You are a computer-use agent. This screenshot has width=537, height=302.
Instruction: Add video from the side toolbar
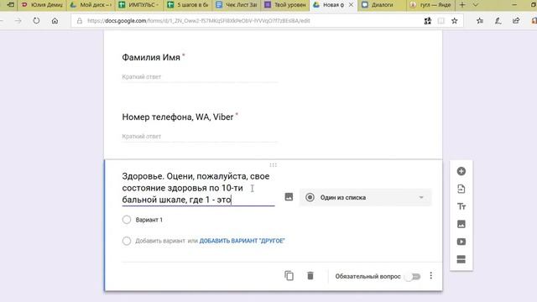461,242
